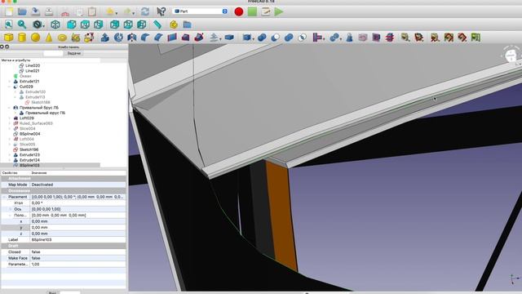Click the Make Face property value false

[x=78, y=258]
